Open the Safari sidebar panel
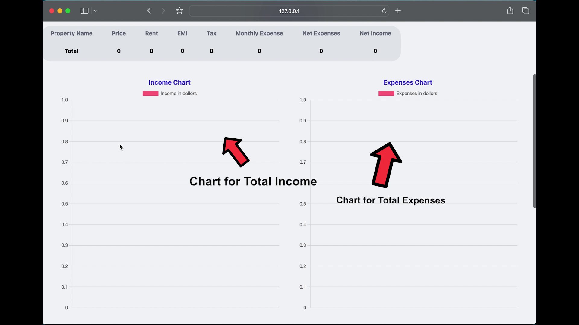Image resolution: width=579 pixels, height=325 pixels. point(84,11)
